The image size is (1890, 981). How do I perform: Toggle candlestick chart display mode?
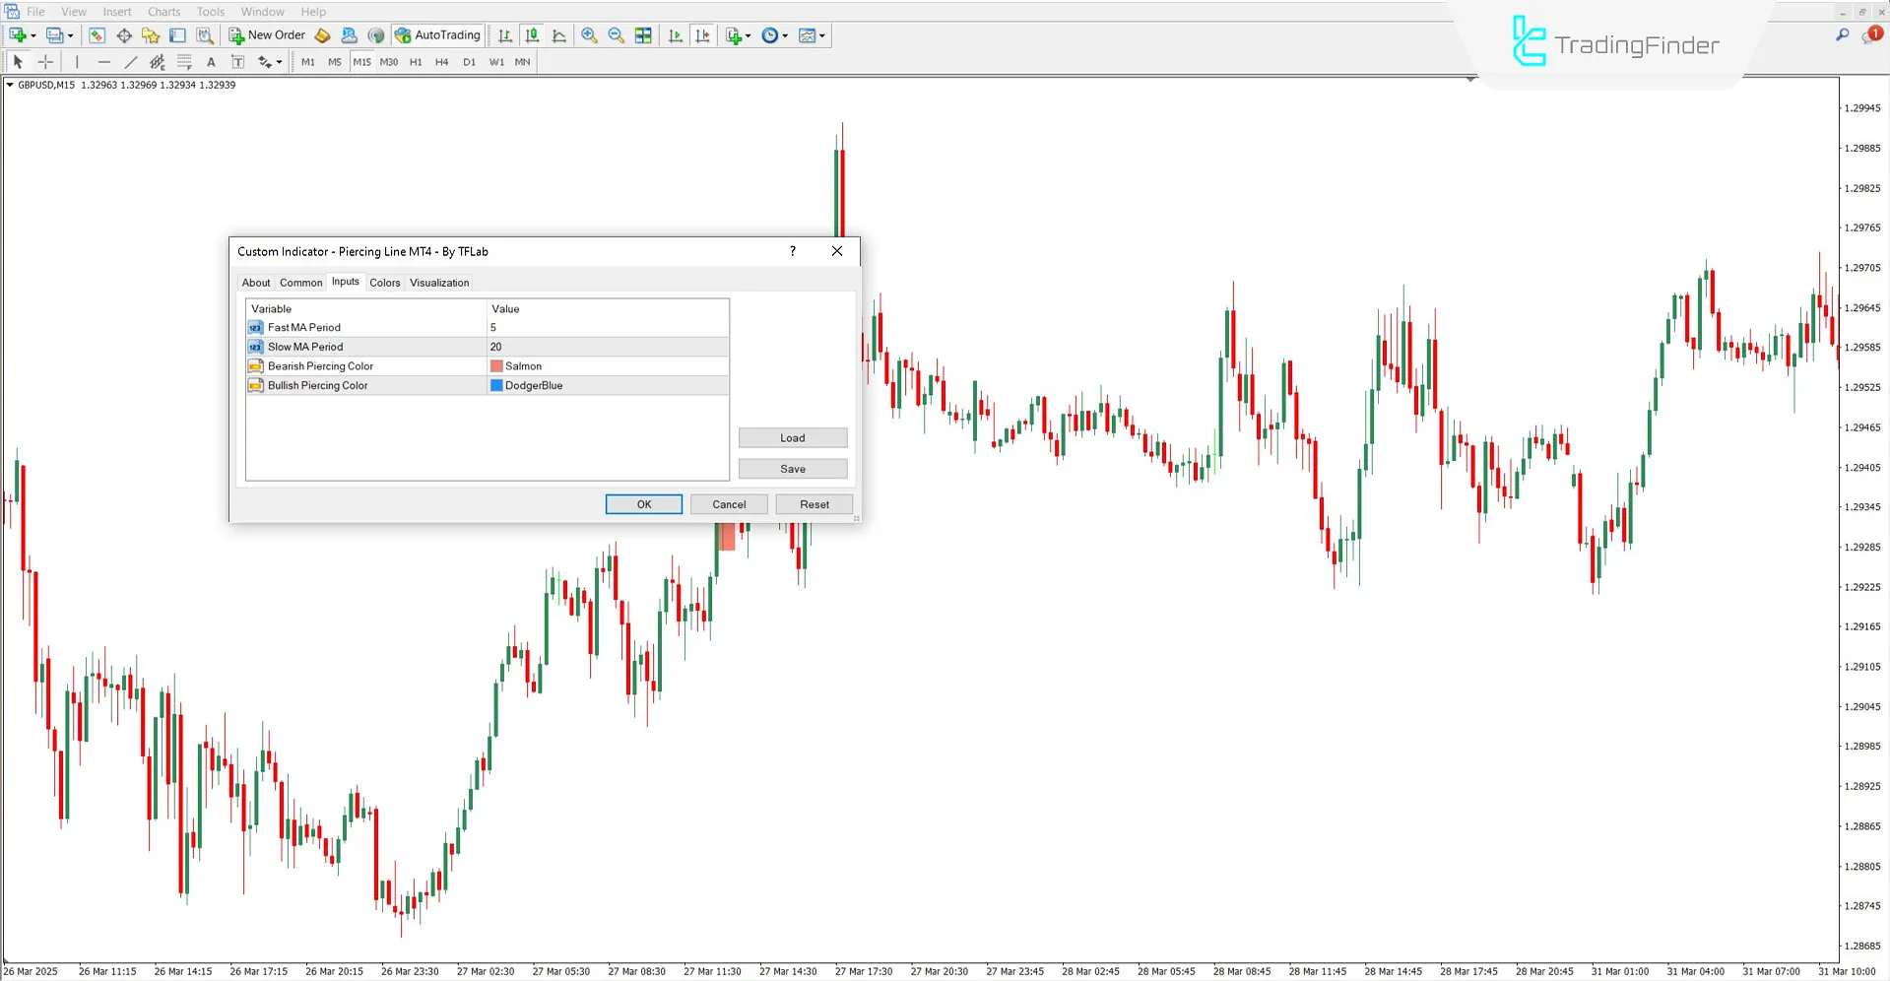pyautogui.click(x=532, y=34)
